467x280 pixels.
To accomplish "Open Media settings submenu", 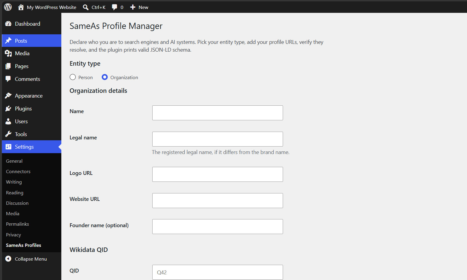I will point(13,213).
